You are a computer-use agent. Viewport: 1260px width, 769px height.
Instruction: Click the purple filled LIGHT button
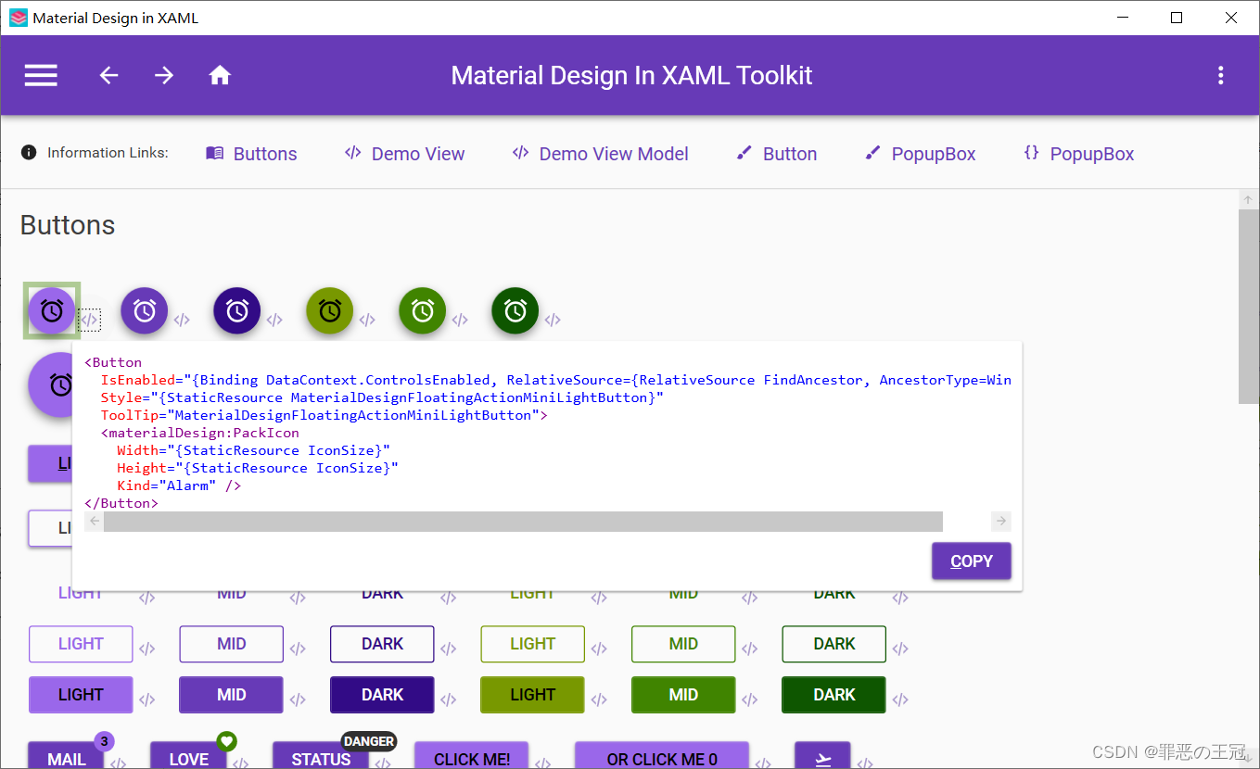pyautogui.click(x=81, y=695)
